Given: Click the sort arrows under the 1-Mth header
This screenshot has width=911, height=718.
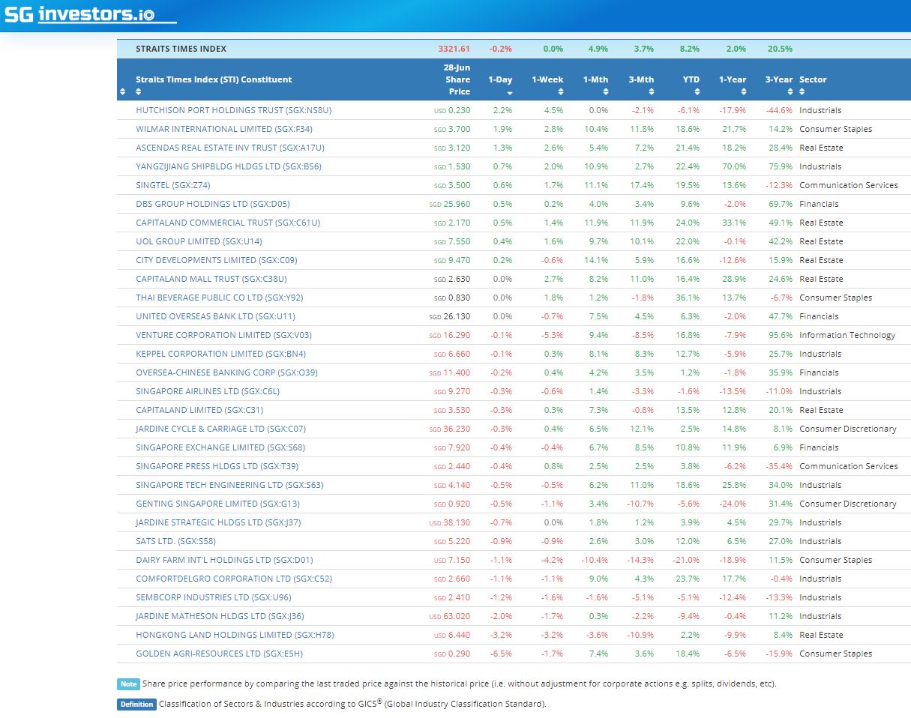Looking at the screenshot, I should click(x=606, y=92).
